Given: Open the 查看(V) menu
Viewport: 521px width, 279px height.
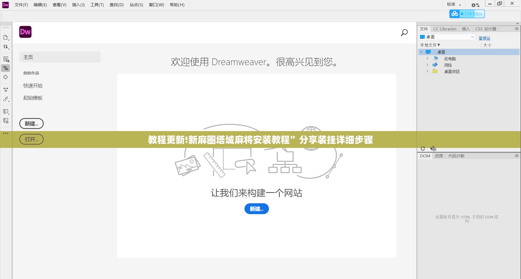Looking at the screenshot, I should pyautogui.click(x=59, y=5).
